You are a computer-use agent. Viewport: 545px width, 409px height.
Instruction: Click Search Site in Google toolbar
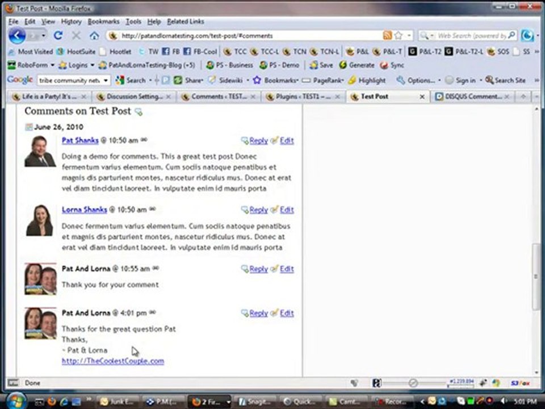[x=505, y=80]
